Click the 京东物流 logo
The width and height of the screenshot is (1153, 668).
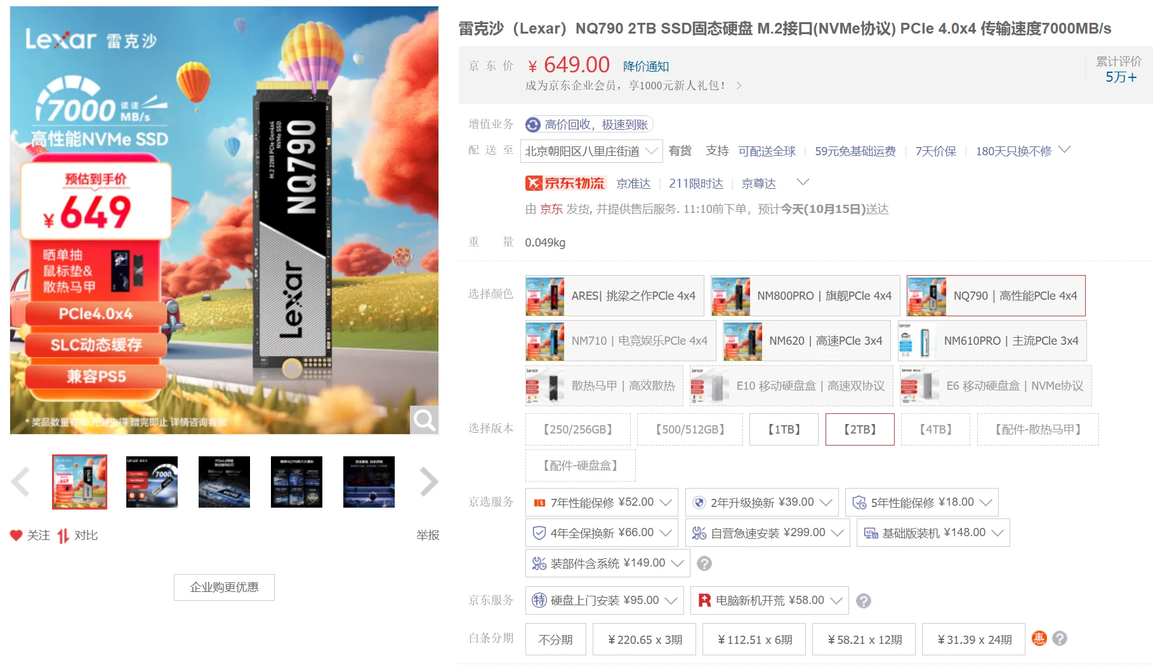click(565, 183)
